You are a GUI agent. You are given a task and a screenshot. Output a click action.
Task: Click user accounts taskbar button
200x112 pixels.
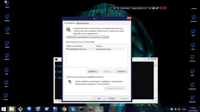(99, 109)
